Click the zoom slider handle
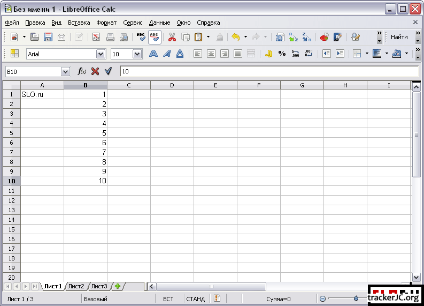424x306 pixels. point(356,298)
